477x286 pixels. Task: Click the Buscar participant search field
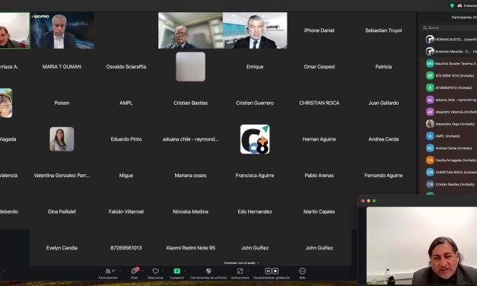pos(450,27)
